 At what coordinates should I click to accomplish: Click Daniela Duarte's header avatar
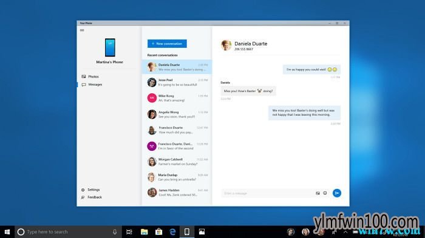click(226, 45)
